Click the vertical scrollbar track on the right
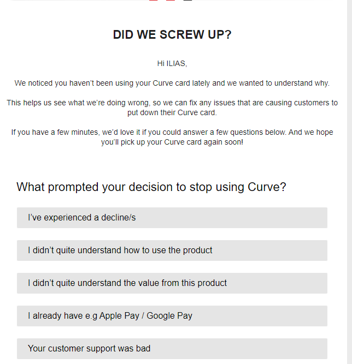This screenshot has width=352, height=364. [349, 182]
